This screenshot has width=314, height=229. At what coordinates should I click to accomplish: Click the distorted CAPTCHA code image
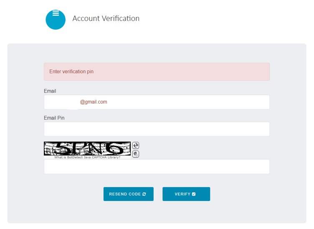click(x=87, y=149)
